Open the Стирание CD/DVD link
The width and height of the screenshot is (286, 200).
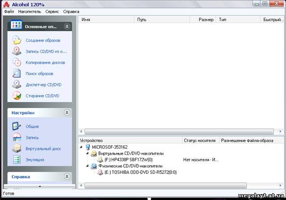click(42, 96)
